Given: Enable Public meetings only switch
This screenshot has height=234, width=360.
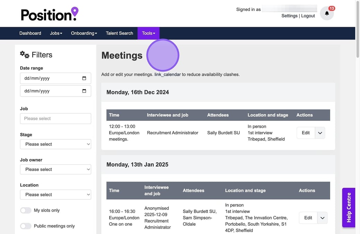Looking at the screenshot, I should coord(26,226).
